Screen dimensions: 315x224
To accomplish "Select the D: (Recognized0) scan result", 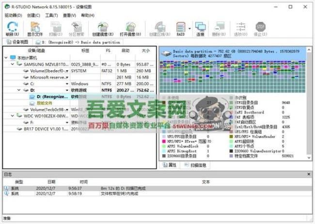I will [x=79, y=96].
